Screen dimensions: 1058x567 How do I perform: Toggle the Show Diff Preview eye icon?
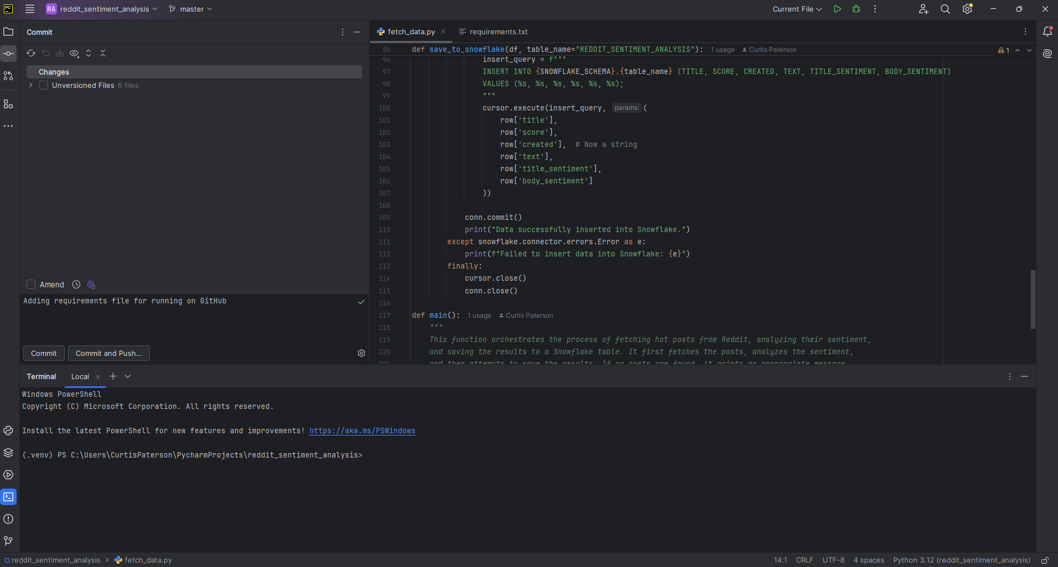coord(74,53)
